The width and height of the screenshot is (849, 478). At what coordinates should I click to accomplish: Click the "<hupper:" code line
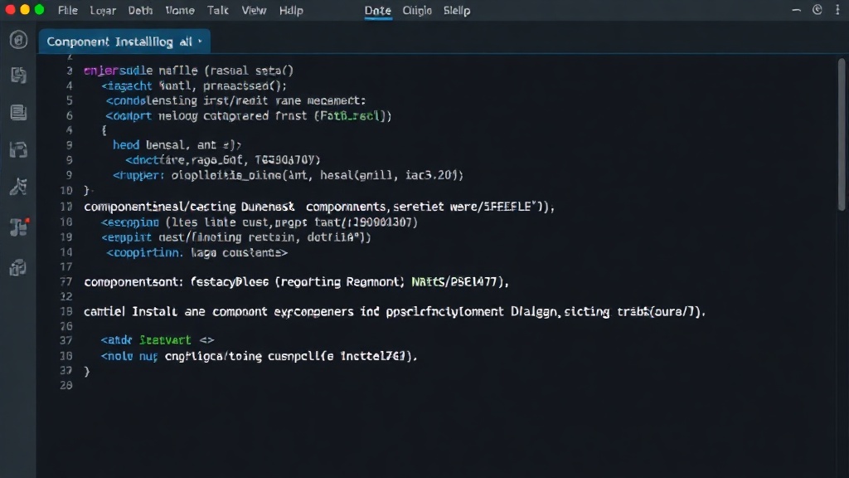[x=288, y=175]
